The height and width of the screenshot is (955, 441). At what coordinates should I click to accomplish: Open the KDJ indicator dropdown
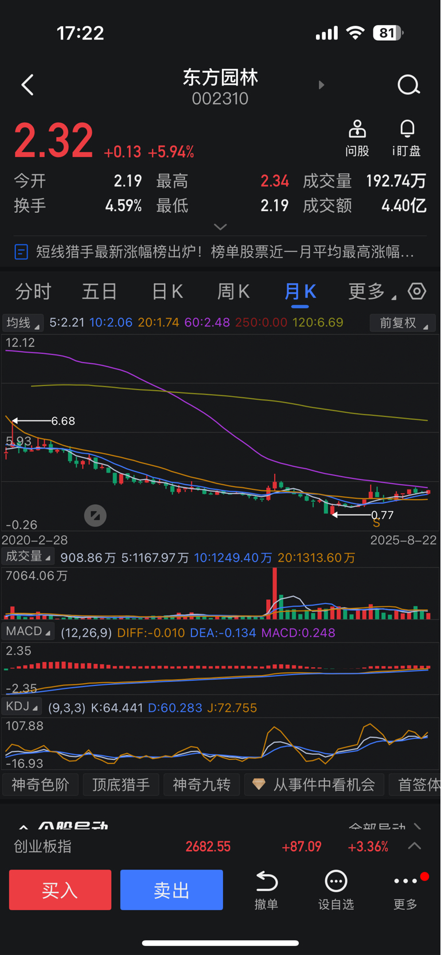point(22,707)
